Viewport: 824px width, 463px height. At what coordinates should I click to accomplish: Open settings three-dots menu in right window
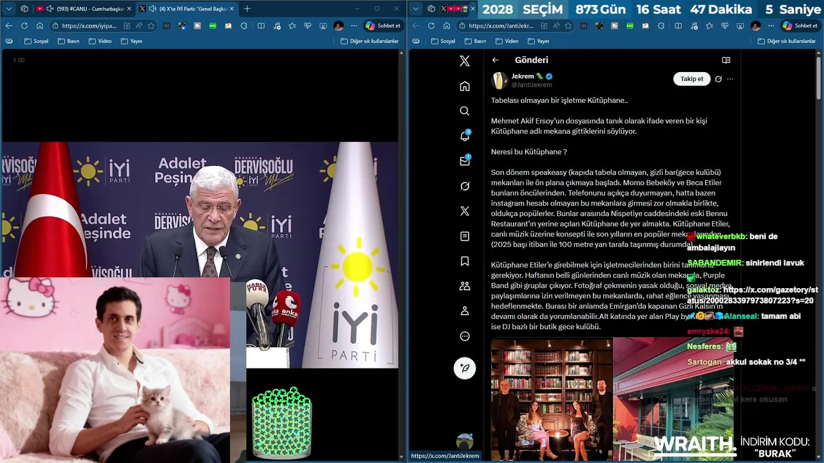771,26
